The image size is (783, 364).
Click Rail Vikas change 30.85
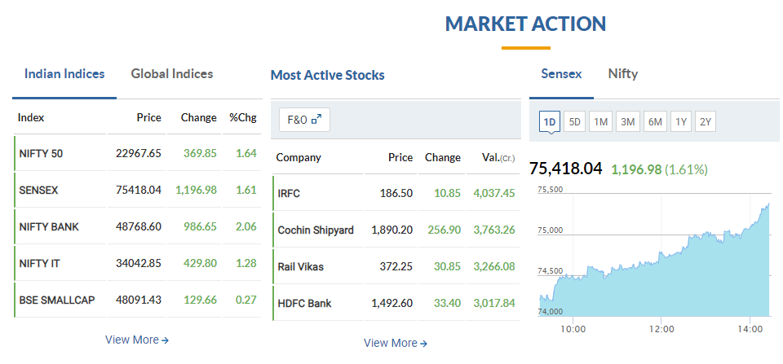coord(448,267)
